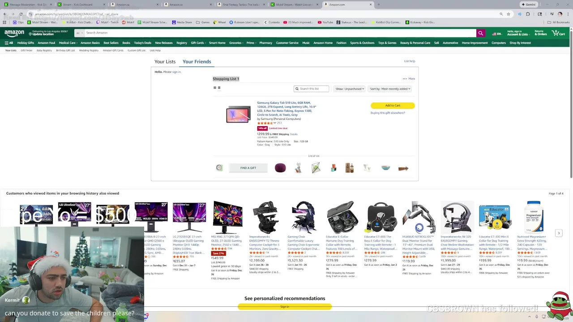The height and width of the screenshot is (322, 573).
Task: Click the geometric terrarium gift idea
Action: pyautogui.click(x=316, y=168)
